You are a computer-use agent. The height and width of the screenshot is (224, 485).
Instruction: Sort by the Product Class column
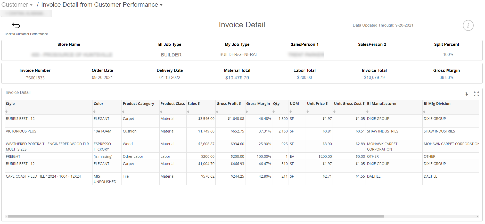tap(161, 112)
